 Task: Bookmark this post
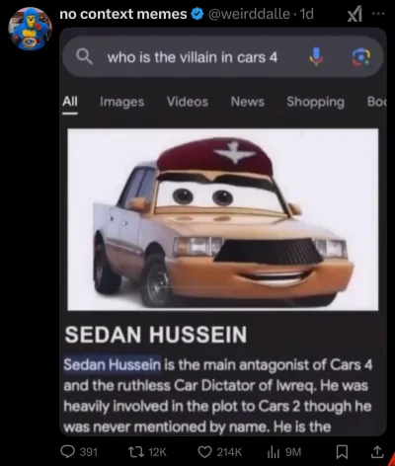pos(342,452)
